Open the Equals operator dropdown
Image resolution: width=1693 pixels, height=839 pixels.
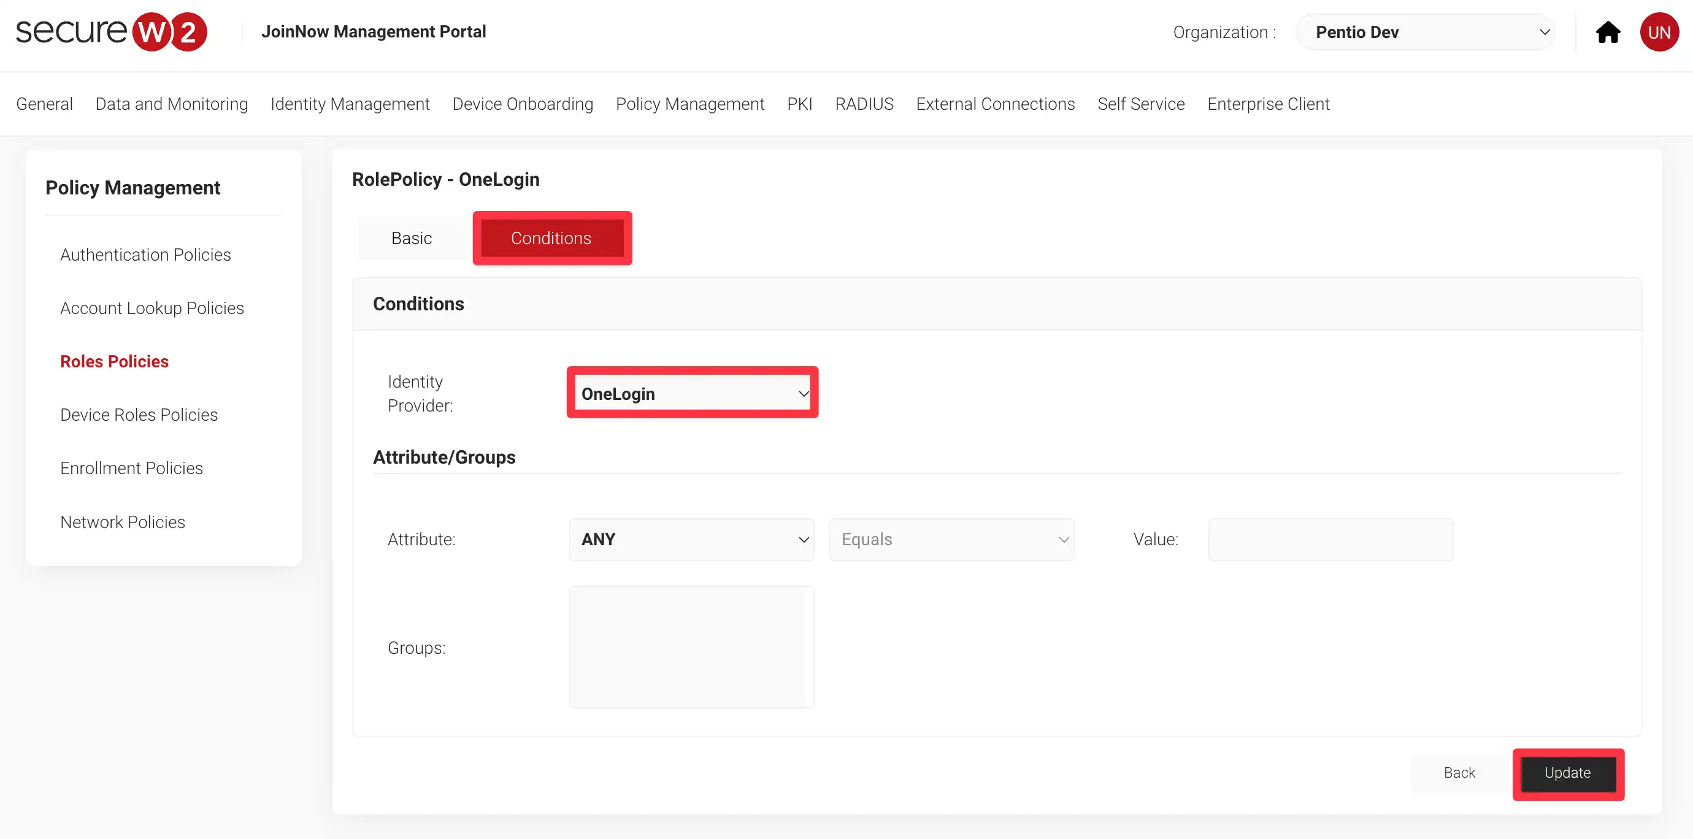point(951,538)
